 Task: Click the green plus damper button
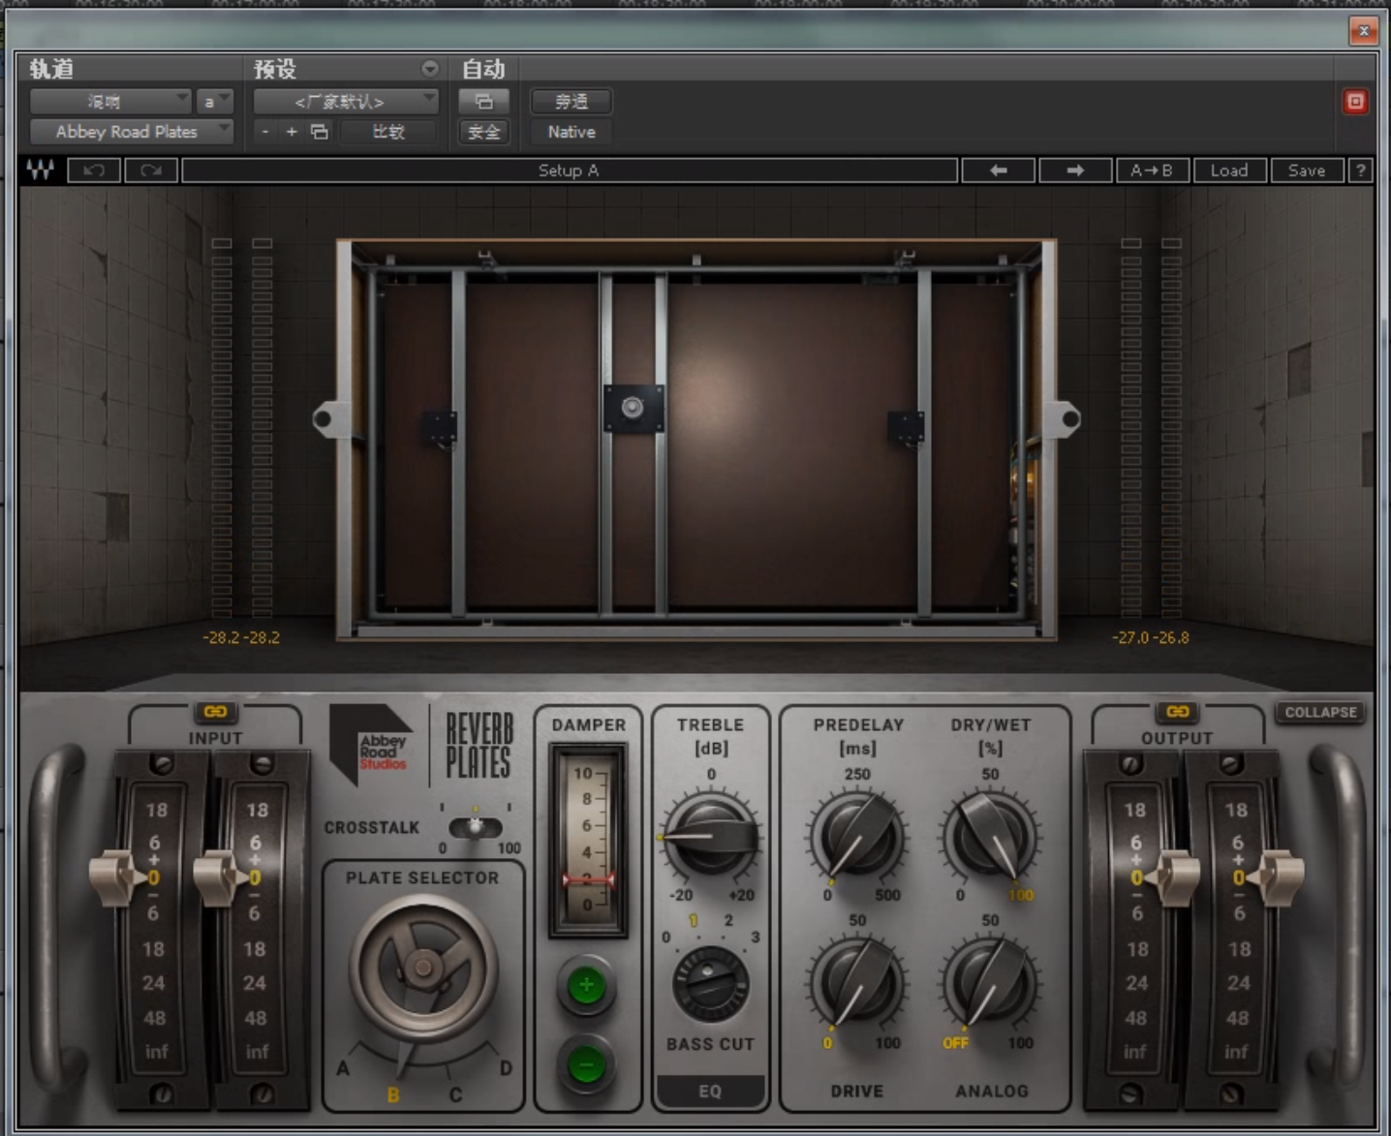tap(586, 986)
